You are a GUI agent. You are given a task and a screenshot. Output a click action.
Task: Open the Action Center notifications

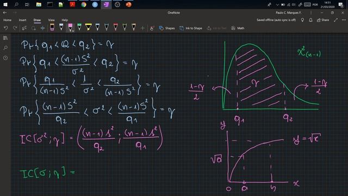click(341, 4)
